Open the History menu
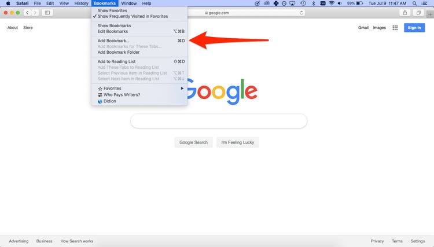The image size is (434, 247). pyautogui.click(x=81, y=3)
